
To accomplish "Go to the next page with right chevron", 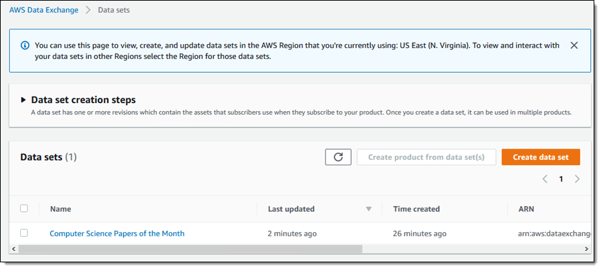I will (x=577, y=179).
